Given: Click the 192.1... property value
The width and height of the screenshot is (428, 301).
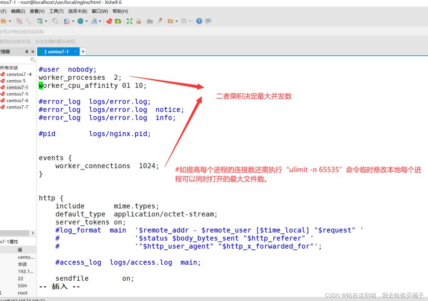Looking at the screenshot, I should [x=26, y=271].
